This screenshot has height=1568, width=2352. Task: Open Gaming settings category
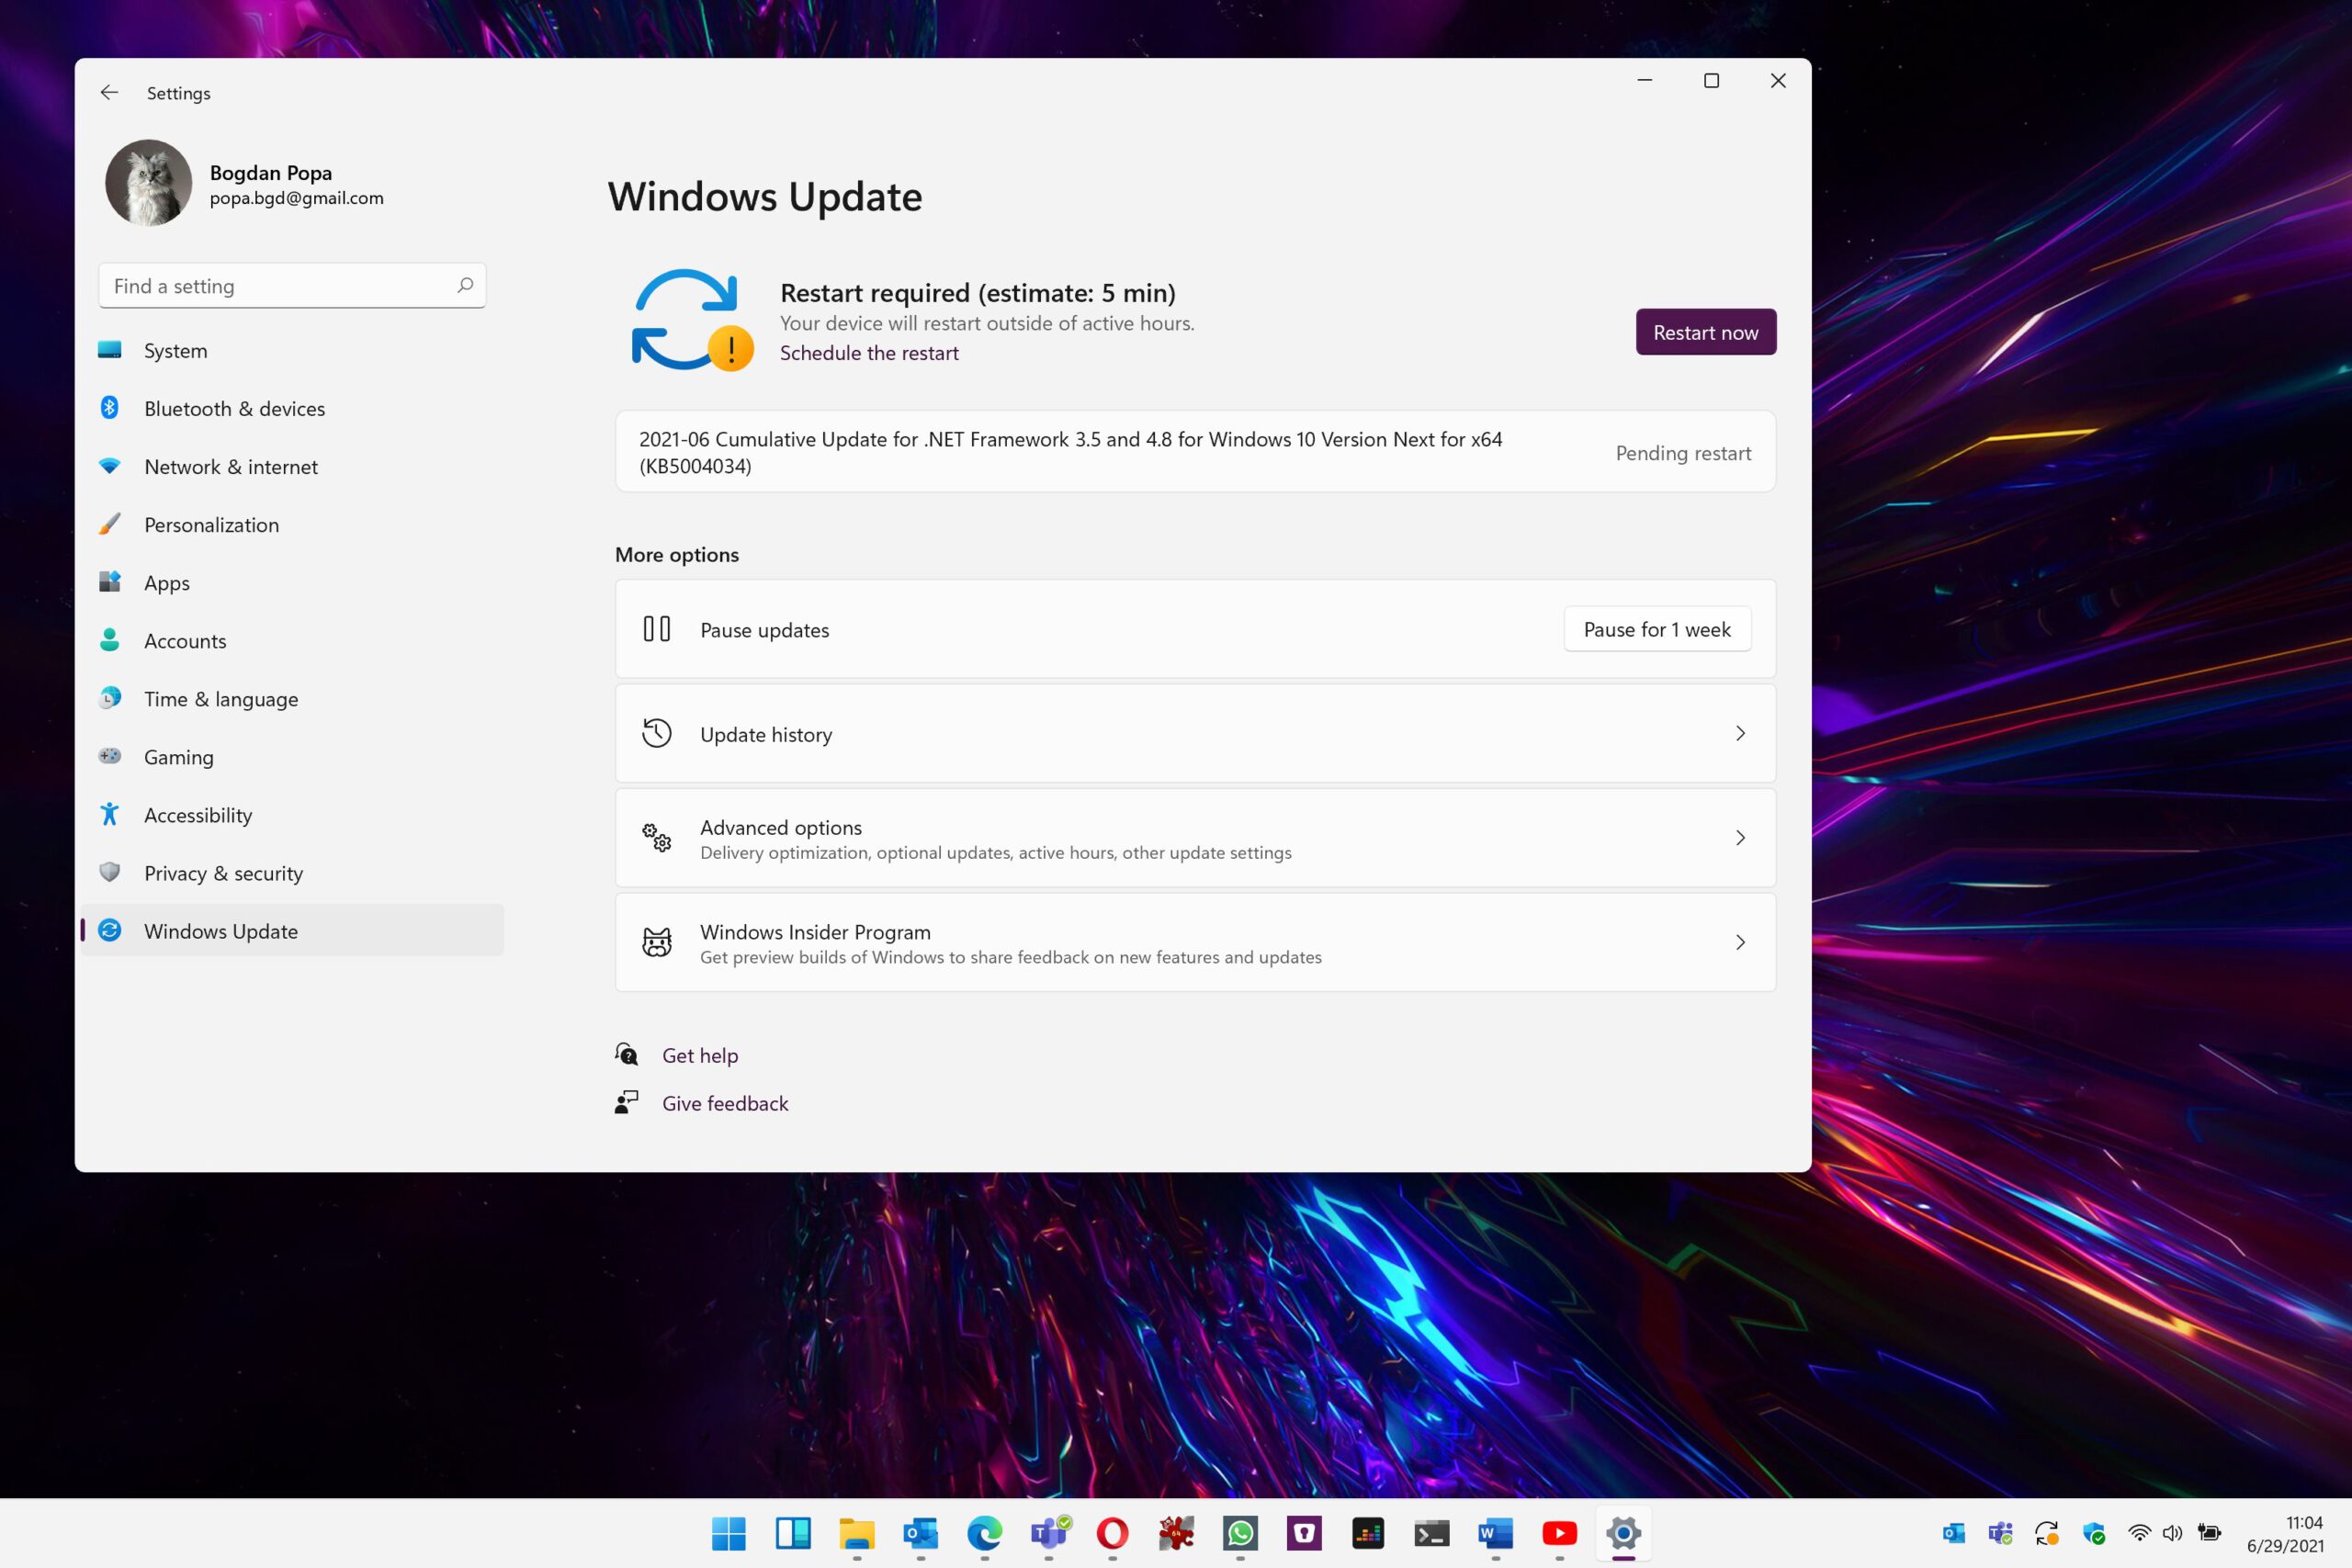point(178,756)
